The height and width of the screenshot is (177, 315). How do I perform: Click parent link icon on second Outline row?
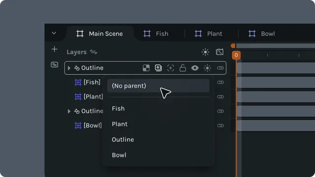(x=220, y=111)
